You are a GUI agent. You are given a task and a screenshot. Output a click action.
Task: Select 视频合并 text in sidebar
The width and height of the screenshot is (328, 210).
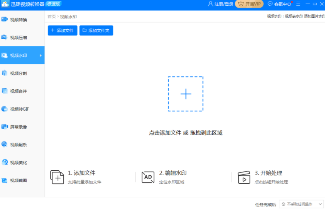pyautogui.click(x=19, y=91)
